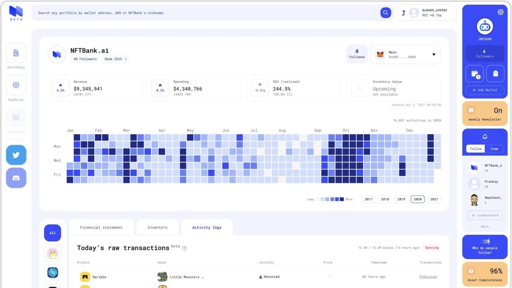Click the account ROI arrow icon in header
Image resolution: width=512 pixels, height=288 pixels.
click(x=404, y=13)
